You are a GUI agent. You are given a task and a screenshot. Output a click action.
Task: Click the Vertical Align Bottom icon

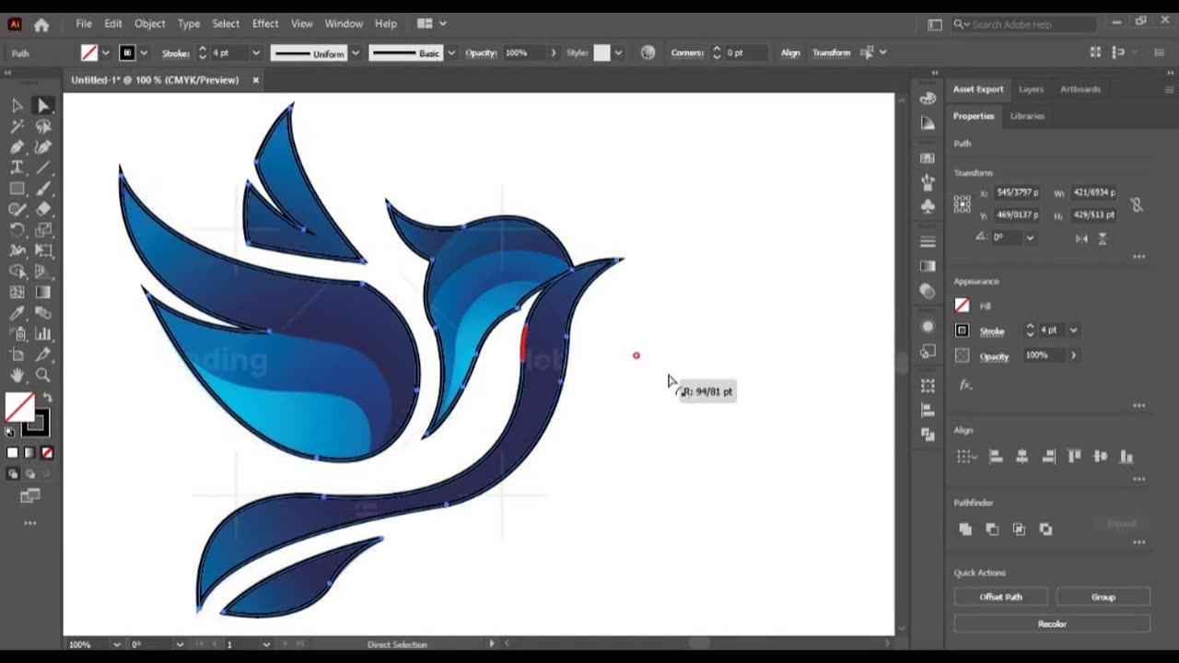point(1126,456)
